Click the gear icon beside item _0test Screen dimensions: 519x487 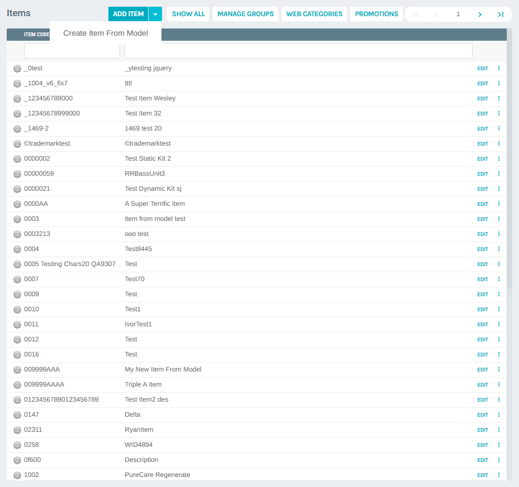(x=17, y=69)
